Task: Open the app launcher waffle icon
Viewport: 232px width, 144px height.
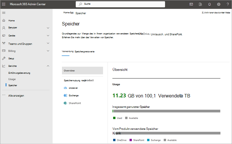Action: 4,4
